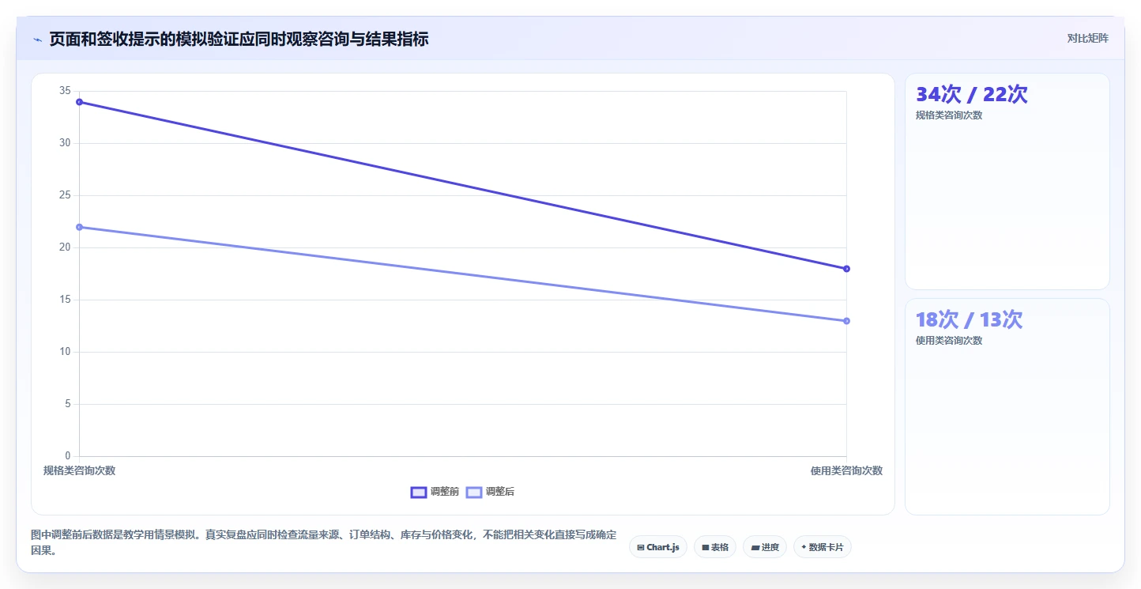Click 调整后 data point at 22

(79, 227)
